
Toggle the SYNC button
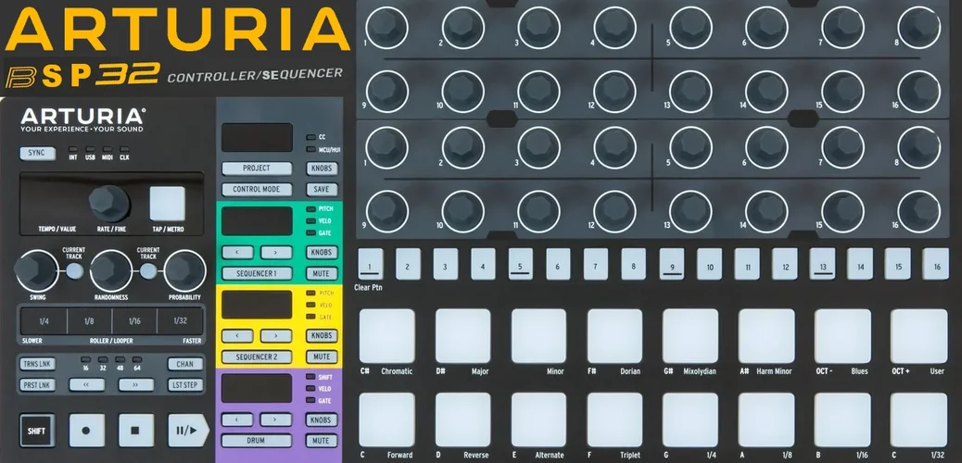pos(37,154)
